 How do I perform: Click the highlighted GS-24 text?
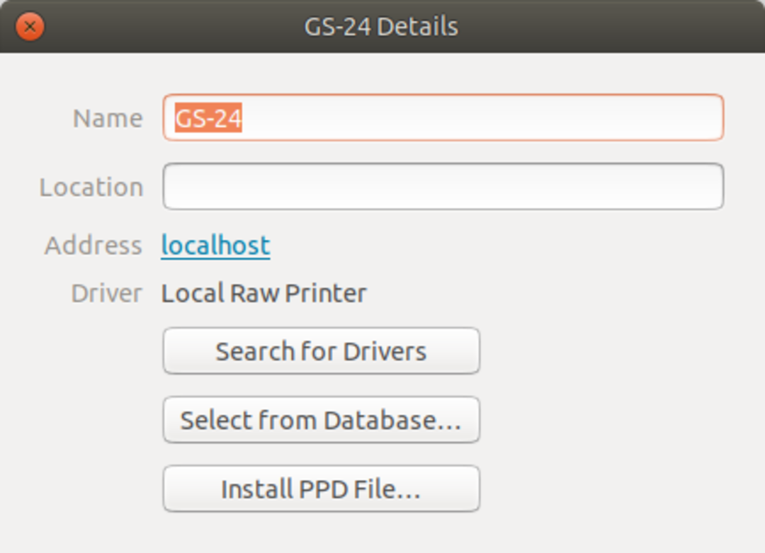point(208,118)
